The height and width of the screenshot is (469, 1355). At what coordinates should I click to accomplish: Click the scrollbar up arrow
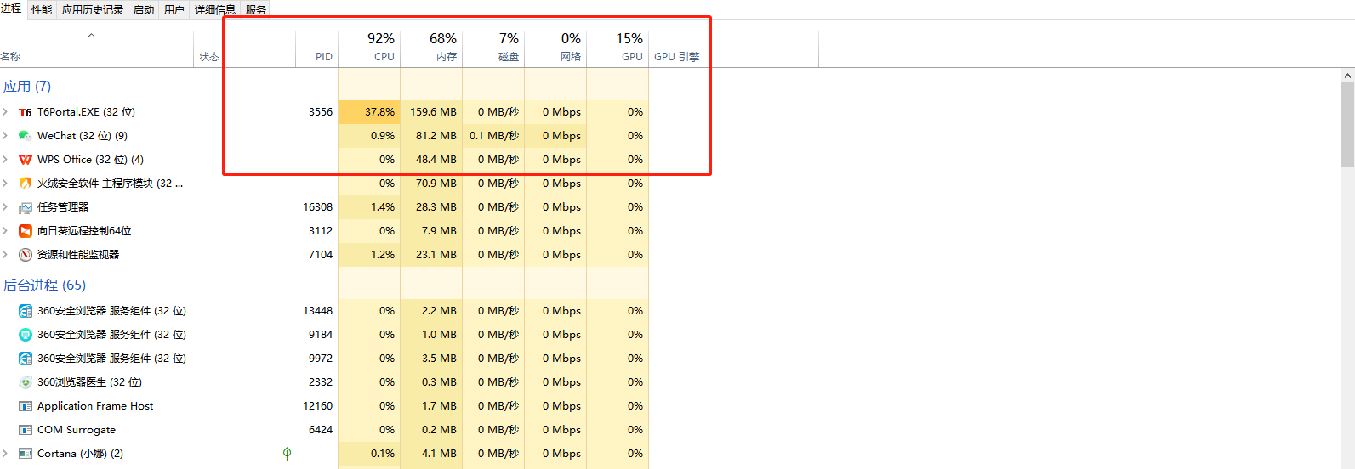[x=1347, y=76]
